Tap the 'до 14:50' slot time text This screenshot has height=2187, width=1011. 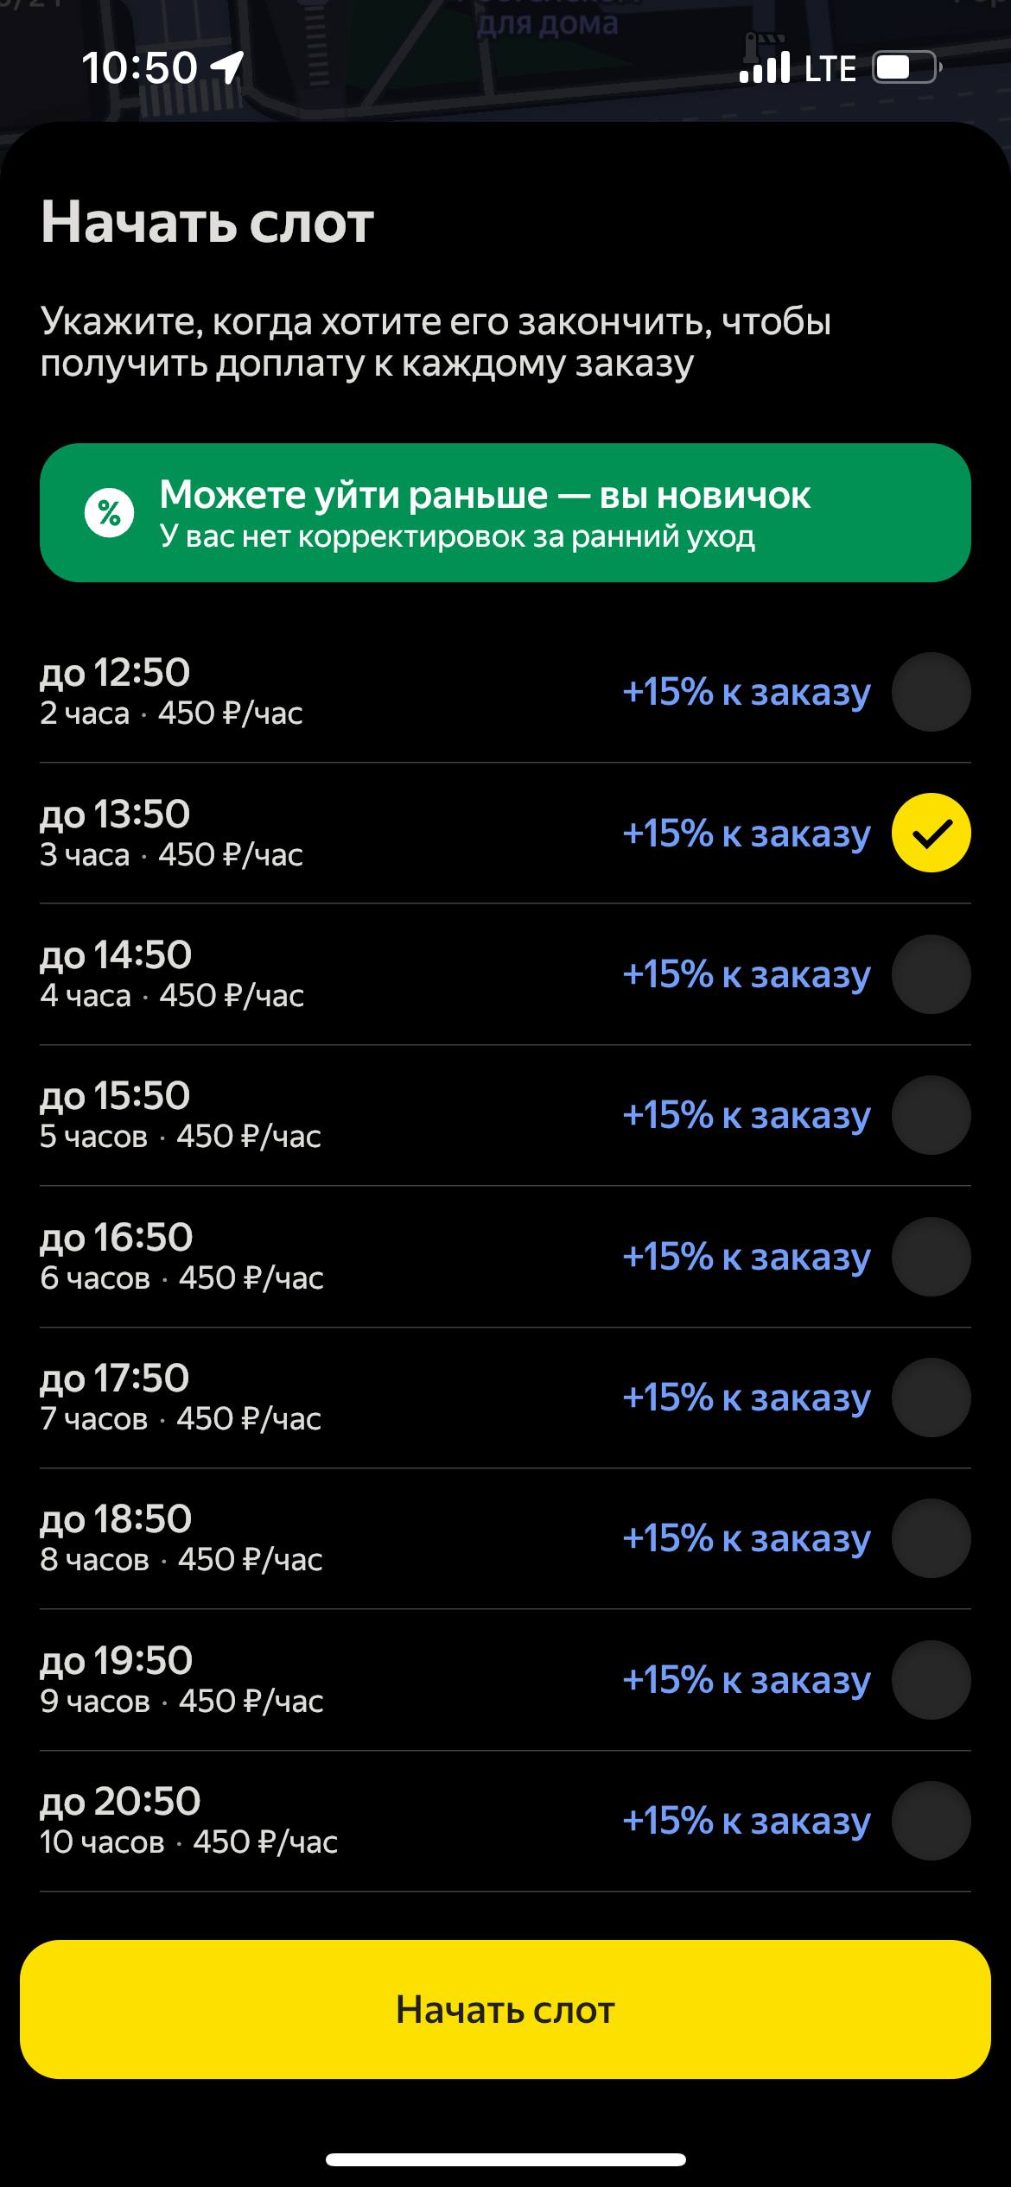(116, 955)
